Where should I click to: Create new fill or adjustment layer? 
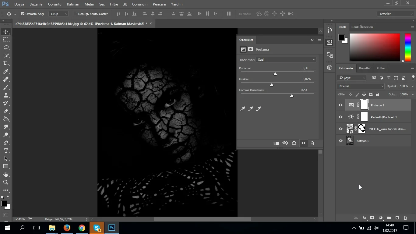[x=381, y=218]
